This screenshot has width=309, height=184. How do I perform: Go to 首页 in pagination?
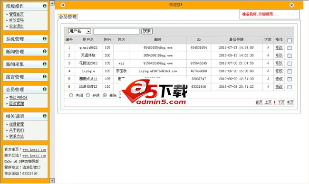259,102
